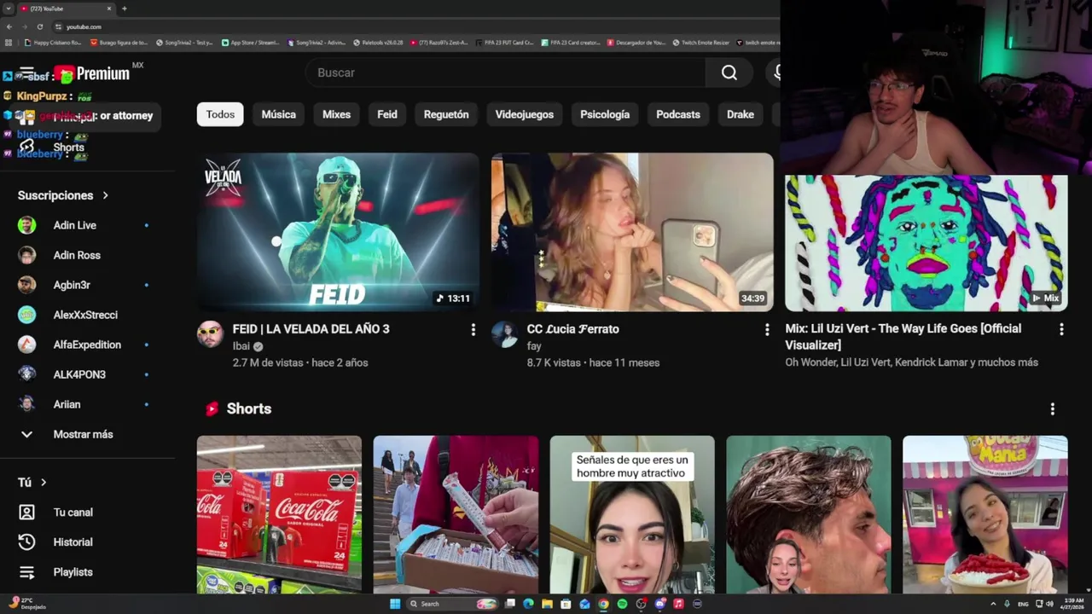Open CC Lucia Ferrato video title
The image size is (1092, 614).
573,329
